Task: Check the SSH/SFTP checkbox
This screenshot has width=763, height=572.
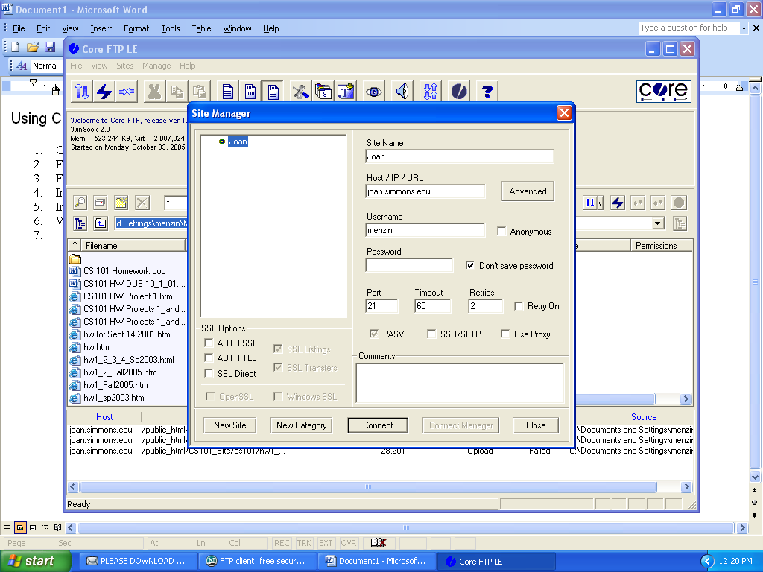Action: pyautogui.click(x=431, y=334)
